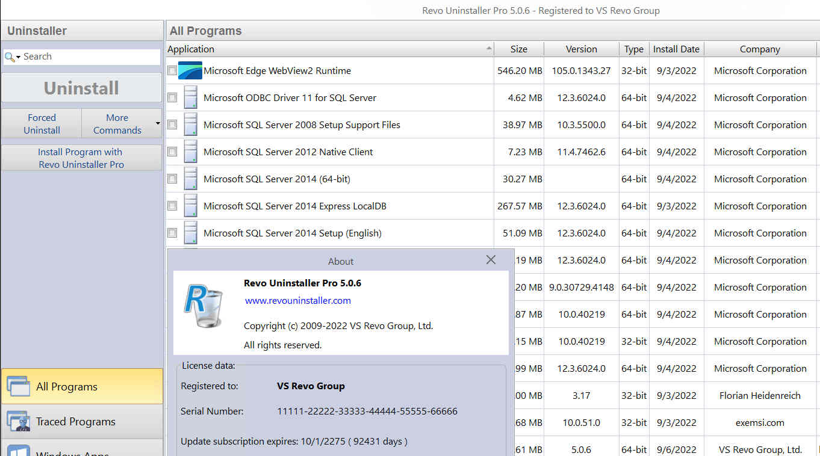This screenshot has height=456, width=820.
Task: Click the exemsi.com company cell
Action: click(x=760, y=422)
